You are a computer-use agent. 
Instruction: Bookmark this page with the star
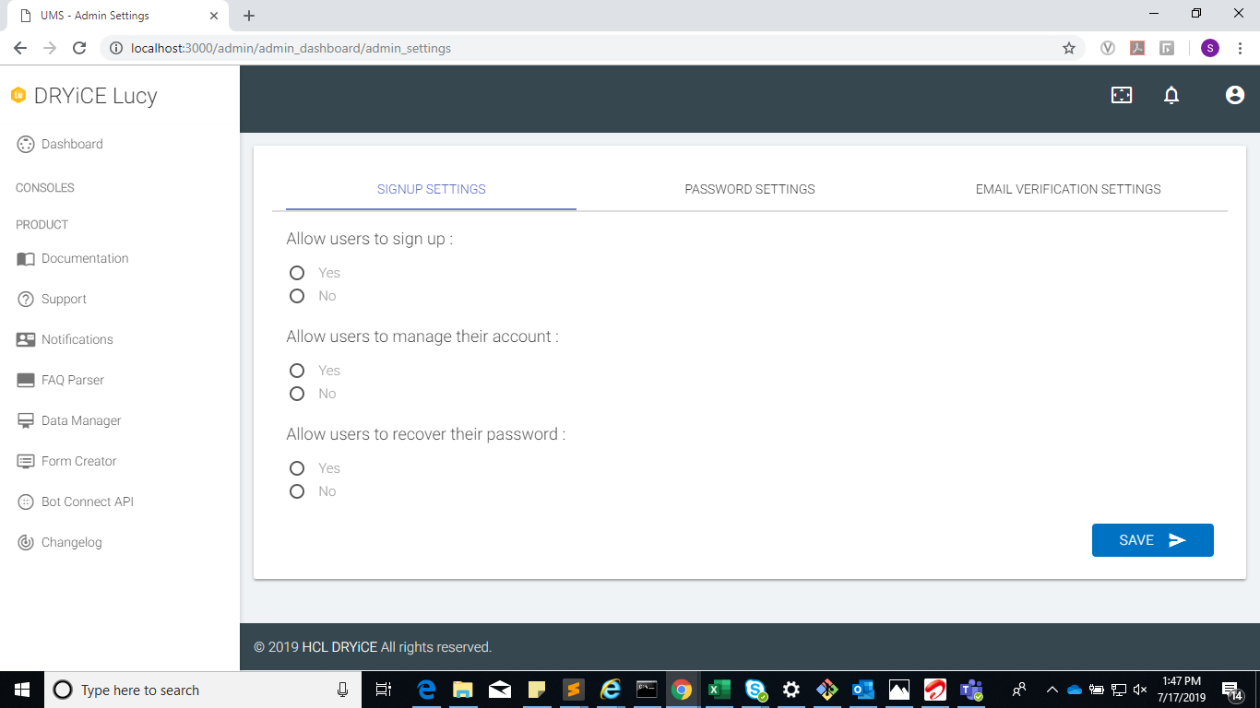pyautogui.click(x=1069, y=48)
